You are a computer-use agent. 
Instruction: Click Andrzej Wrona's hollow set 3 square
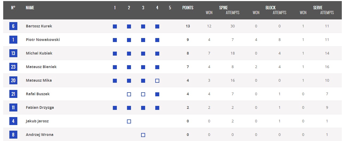point(143,135)
